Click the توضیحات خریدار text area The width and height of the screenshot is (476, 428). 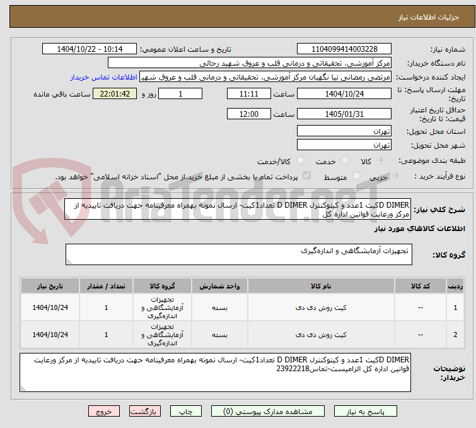click(x=215, y=372)
